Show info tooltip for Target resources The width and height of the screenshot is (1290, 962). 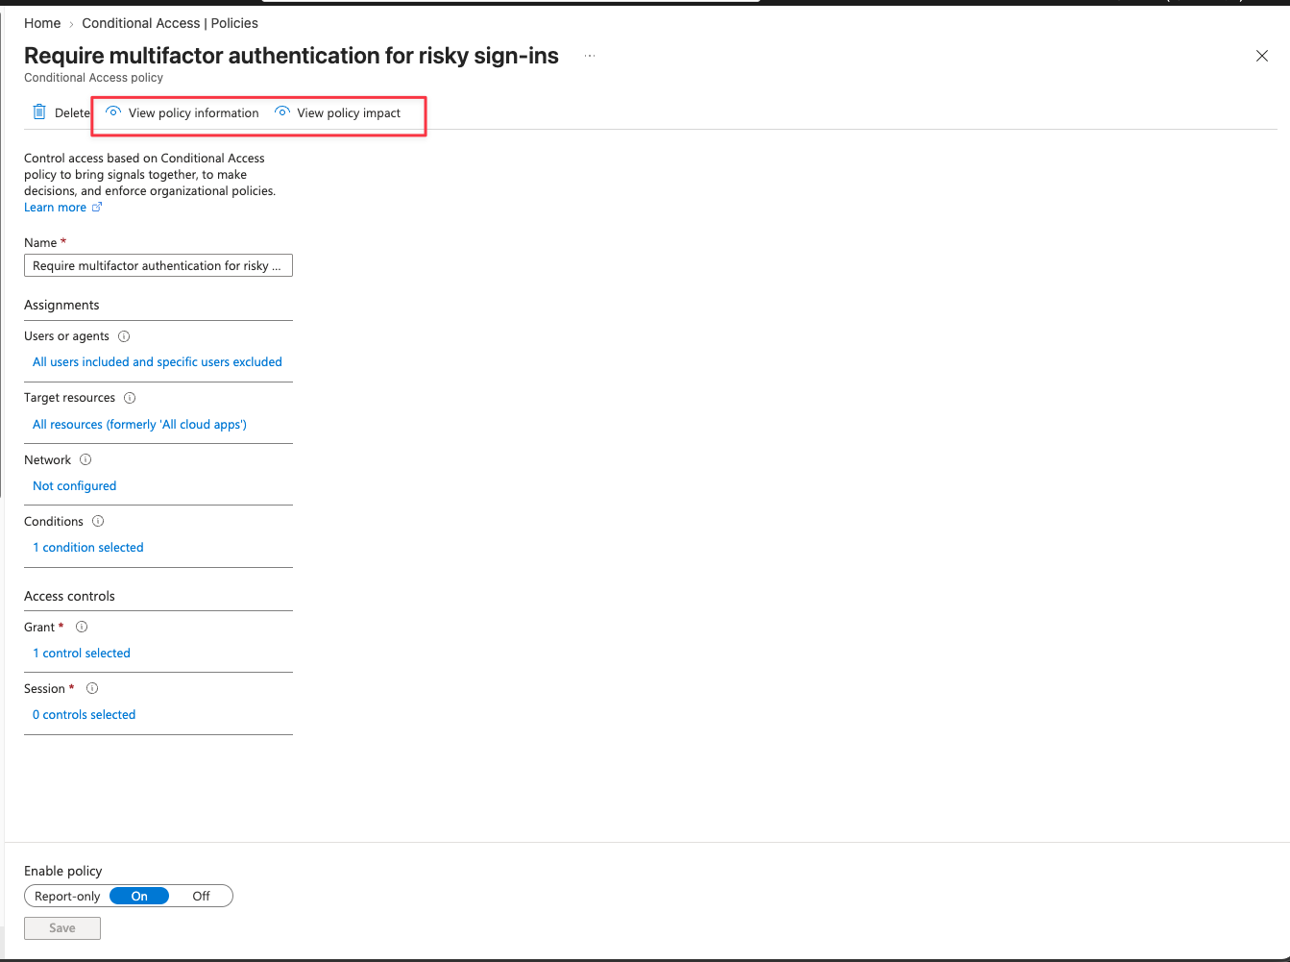[130, 398]
